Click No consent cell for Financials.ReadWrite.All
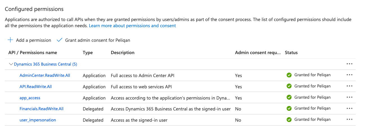This screenshot has width=372, height=127. point(238,109)
